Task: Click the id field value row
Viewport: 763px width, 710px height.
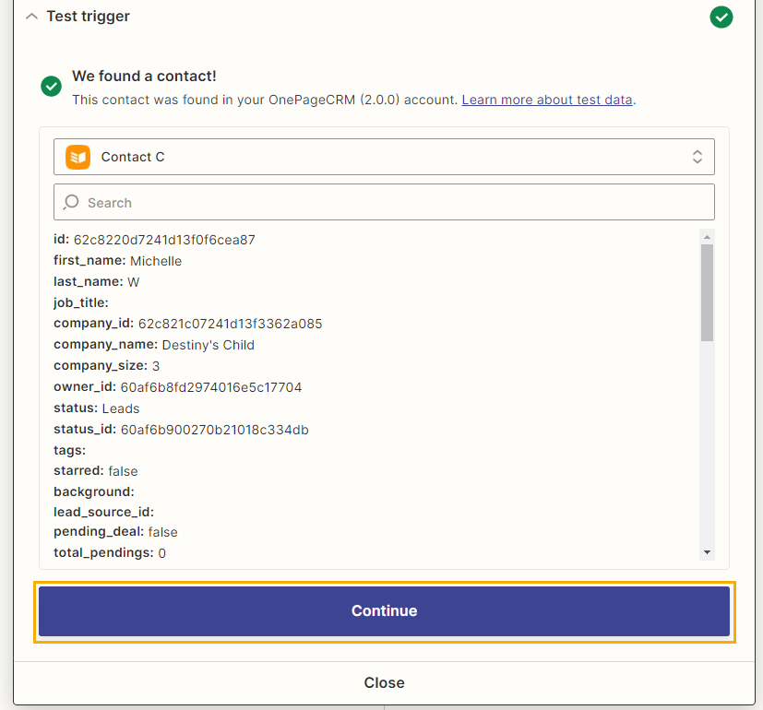Action: point(154,240)
